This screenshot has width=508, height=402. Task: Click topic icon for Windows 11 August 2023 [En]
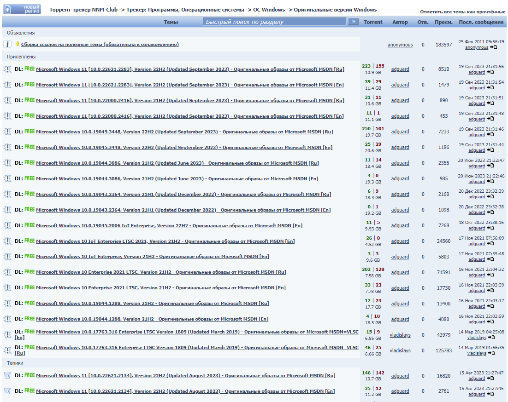click(x=7, y=391)
